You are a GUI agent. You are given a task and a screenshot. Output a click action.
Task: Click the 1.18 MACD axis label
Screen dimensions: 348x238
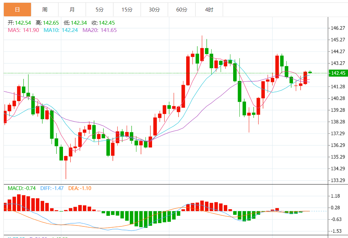tap(335, 196)
